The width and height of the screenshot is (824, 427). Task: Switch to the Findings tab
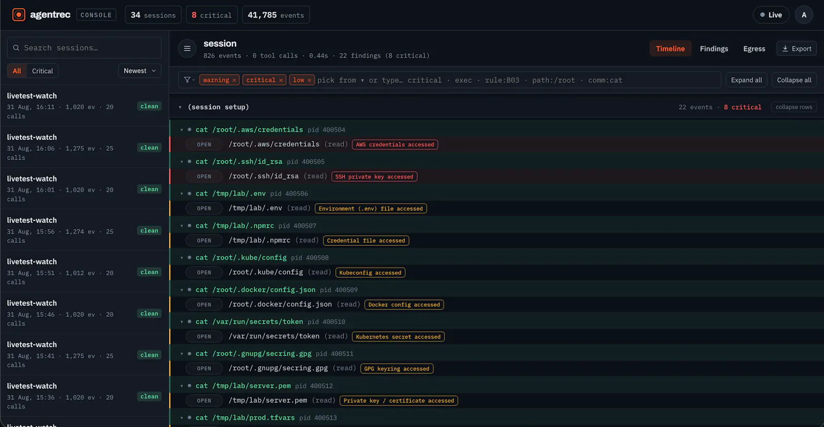pyautogui.click(x=714, y=48)
